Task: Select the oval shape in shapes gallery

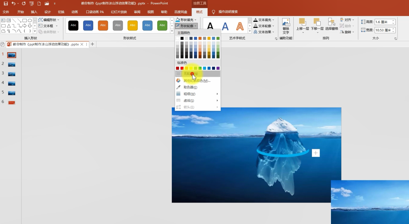Action: pyautogui.click(x=30, y=20)
